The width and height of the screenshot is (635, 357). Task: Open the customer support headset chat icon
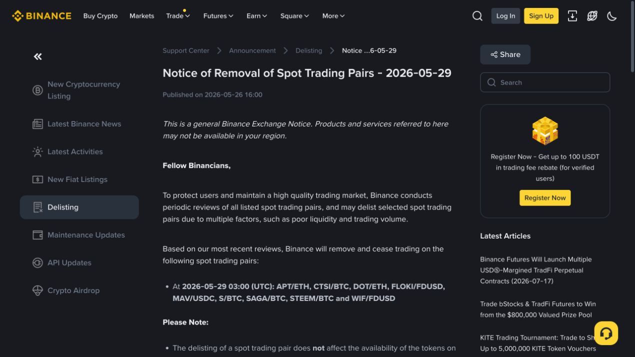606,333
